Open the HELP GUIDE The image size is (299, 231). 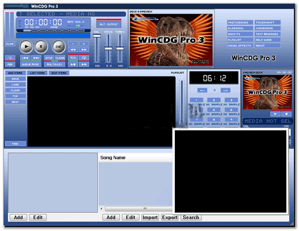pyautogui.click(x=268, y=40)
